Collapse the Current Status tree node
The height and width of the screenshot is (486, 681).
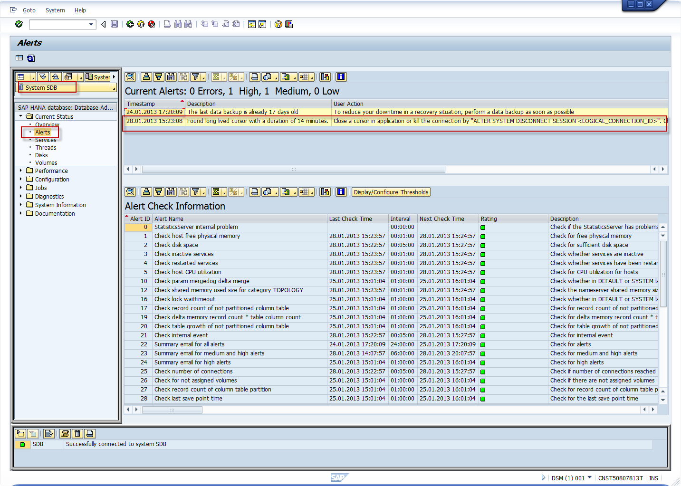coord(20,116)
